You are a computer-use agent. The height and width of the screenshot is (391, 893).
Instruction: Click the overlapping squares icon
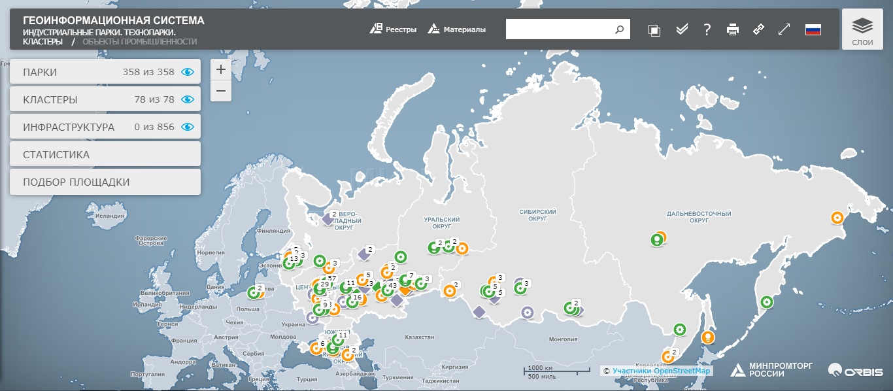(654, 29)
